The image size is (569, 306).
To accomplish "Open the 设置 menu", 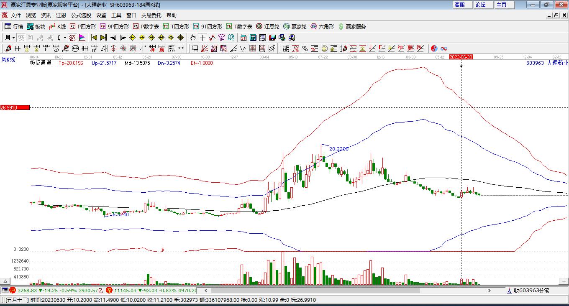I will pyautogui.click(x=101, y=15).
